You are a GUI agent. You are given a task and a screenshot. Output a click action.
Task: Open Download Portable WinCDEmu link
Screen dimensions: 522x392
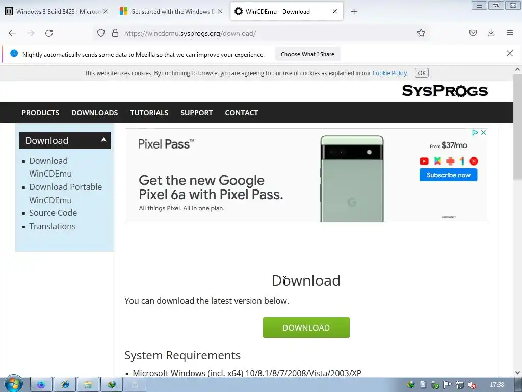pyautogui.click(x=66, y=193)
